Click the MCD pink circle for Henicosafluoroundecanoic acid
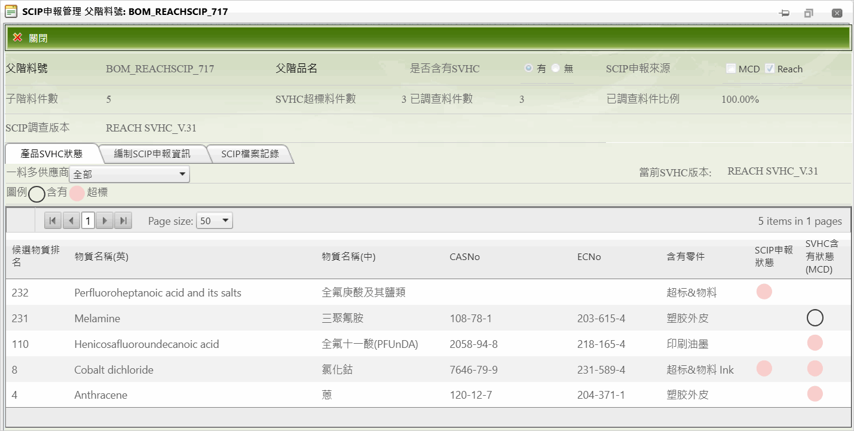Screen dimensions: 854x431 pos(815,343)
